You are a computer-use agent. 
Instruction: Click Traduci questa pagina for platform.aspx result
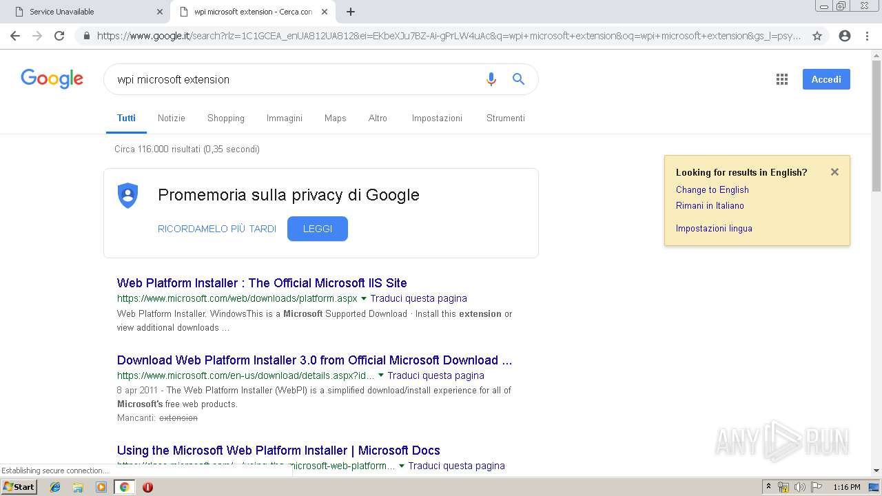click(x=419, y=298)
